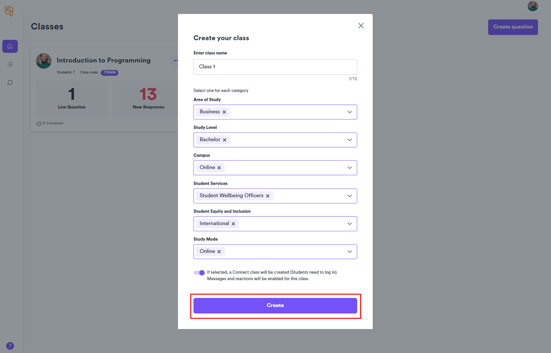This screenshot has width=551, height=353.
Task: Open the chat bubble sidebar icon
Action: pos(10,83)
